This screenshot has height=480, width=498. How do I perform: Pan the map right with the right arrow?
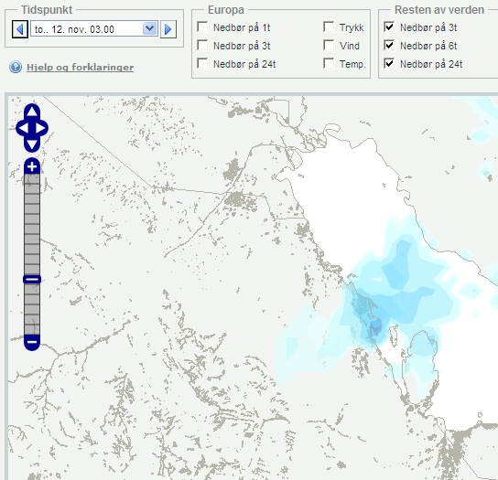pos(40,128)
